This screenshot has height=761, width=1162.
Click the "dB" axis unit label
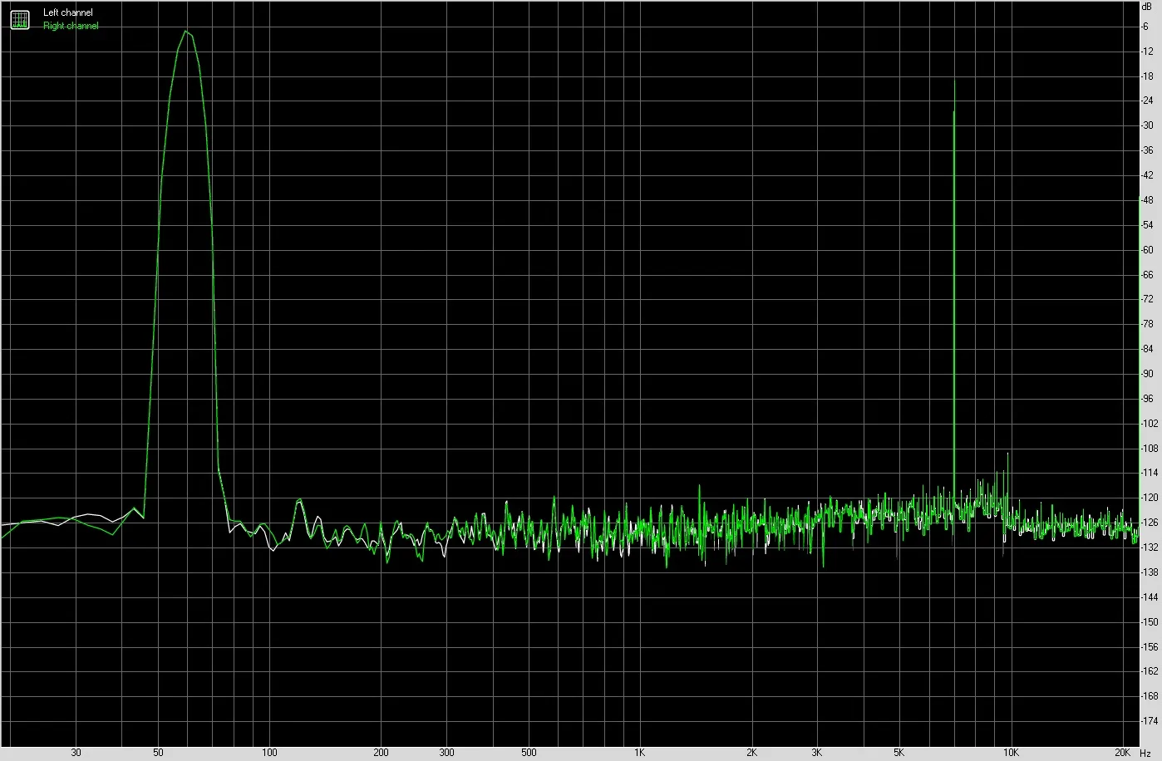[x=1147, y=6]
